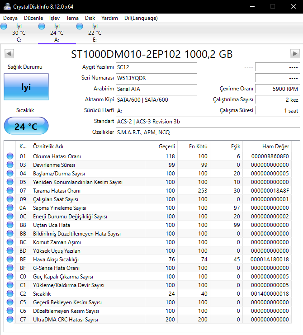303x335 pixels.
Task: Click the Eşik column header
Action: (x=226, y=146)
